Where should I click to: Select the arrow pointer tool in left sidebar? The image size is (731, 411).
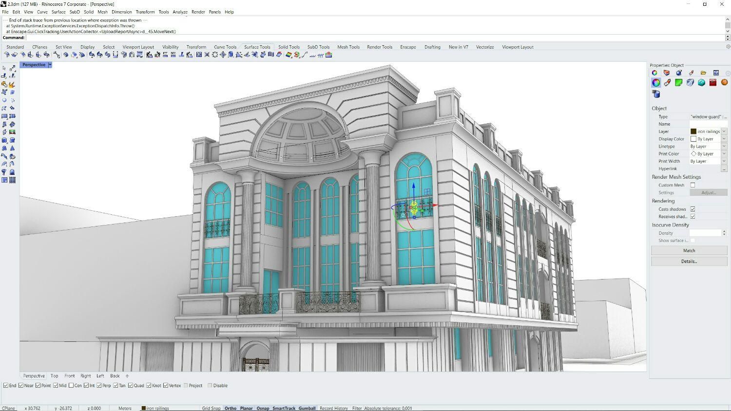(4, 68)
